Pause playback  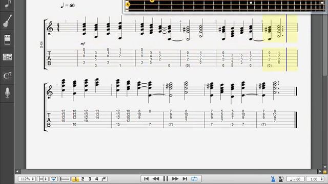pyautogui.click(x=166, y=179)
